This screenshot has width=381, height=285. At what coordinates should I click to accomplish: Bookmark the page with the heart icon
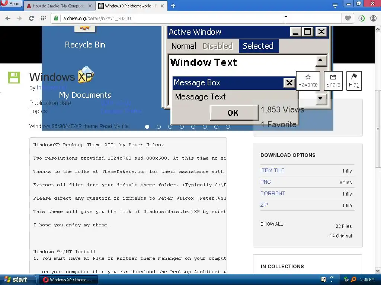(348, 18)
